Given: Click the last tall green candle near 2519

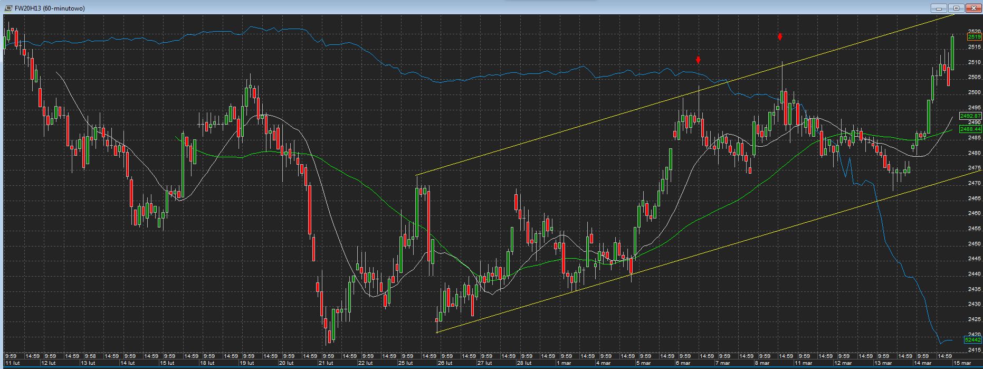Looking at the screenshot, I should 952,53.
